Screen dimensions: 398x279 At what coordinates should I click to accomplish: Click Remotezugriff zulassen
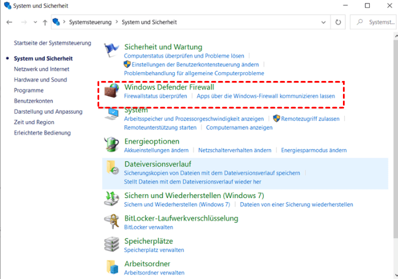[310, 119]
